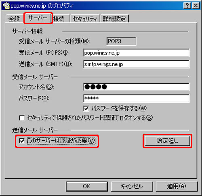202x196 pixels.
Task: Focus the アカウント名 input field
Action: pos(136,87)
